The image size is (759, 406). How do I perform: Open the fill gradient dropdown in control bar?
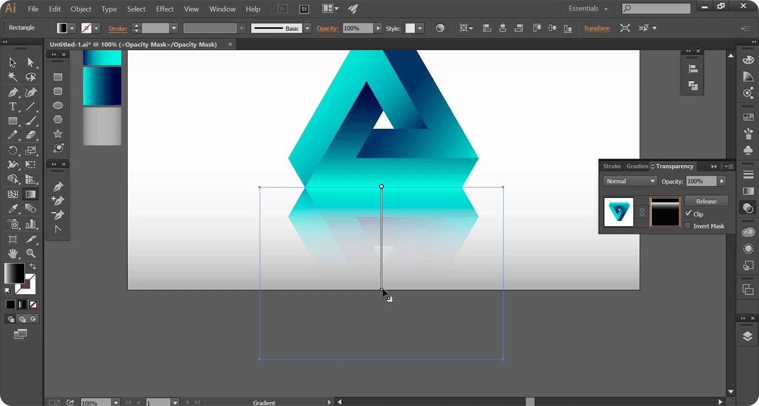click(x=72, y=28)
